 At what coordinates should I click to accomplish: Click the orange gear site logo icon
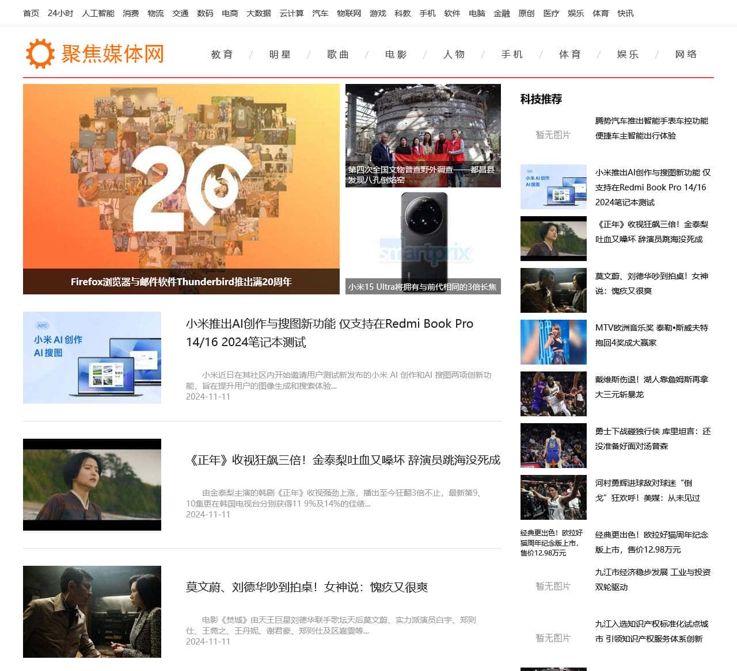[x=40, y=54]
